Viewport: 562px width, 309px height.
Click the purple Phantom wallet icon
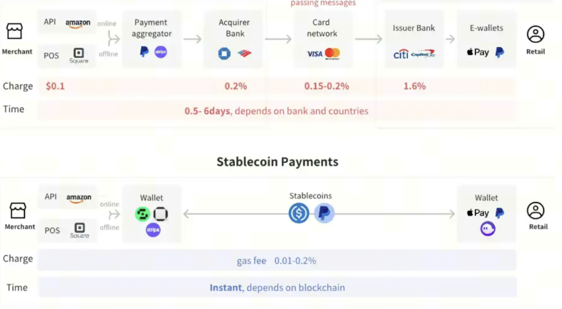(x=488, y=229)
